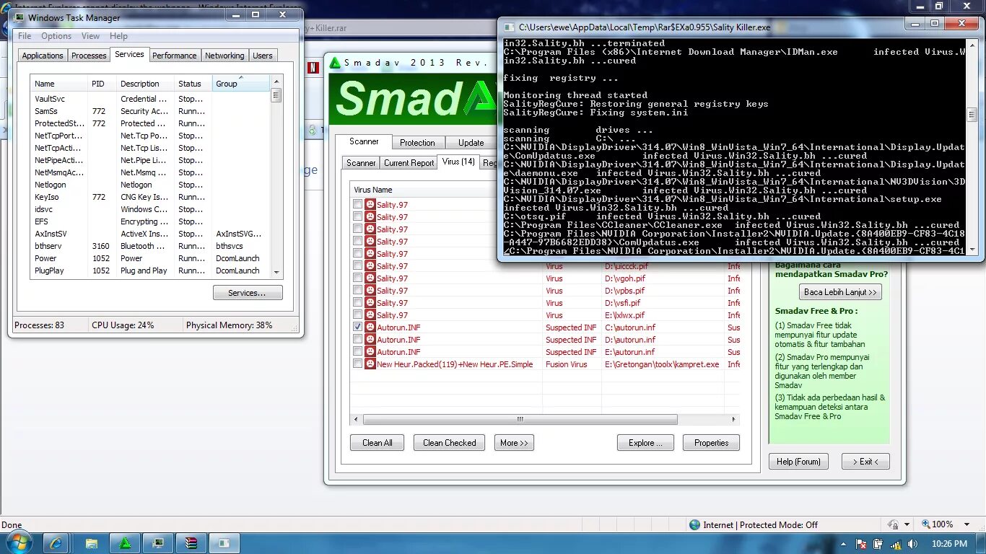Tick checkbox for Sality.97 at D:\vgoh.pif
Viewport: 986px width, 554px height.
point(357,278)
